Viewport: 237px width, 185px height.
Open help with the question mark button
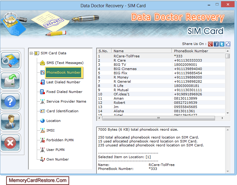coord(11,101)
